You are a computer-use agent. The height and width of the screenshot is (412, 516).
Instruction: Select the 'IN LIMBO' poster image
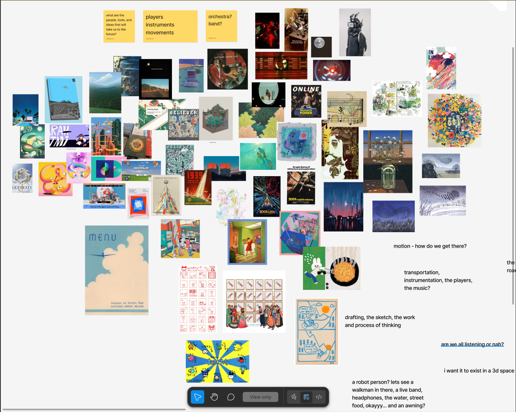point(441,68)
